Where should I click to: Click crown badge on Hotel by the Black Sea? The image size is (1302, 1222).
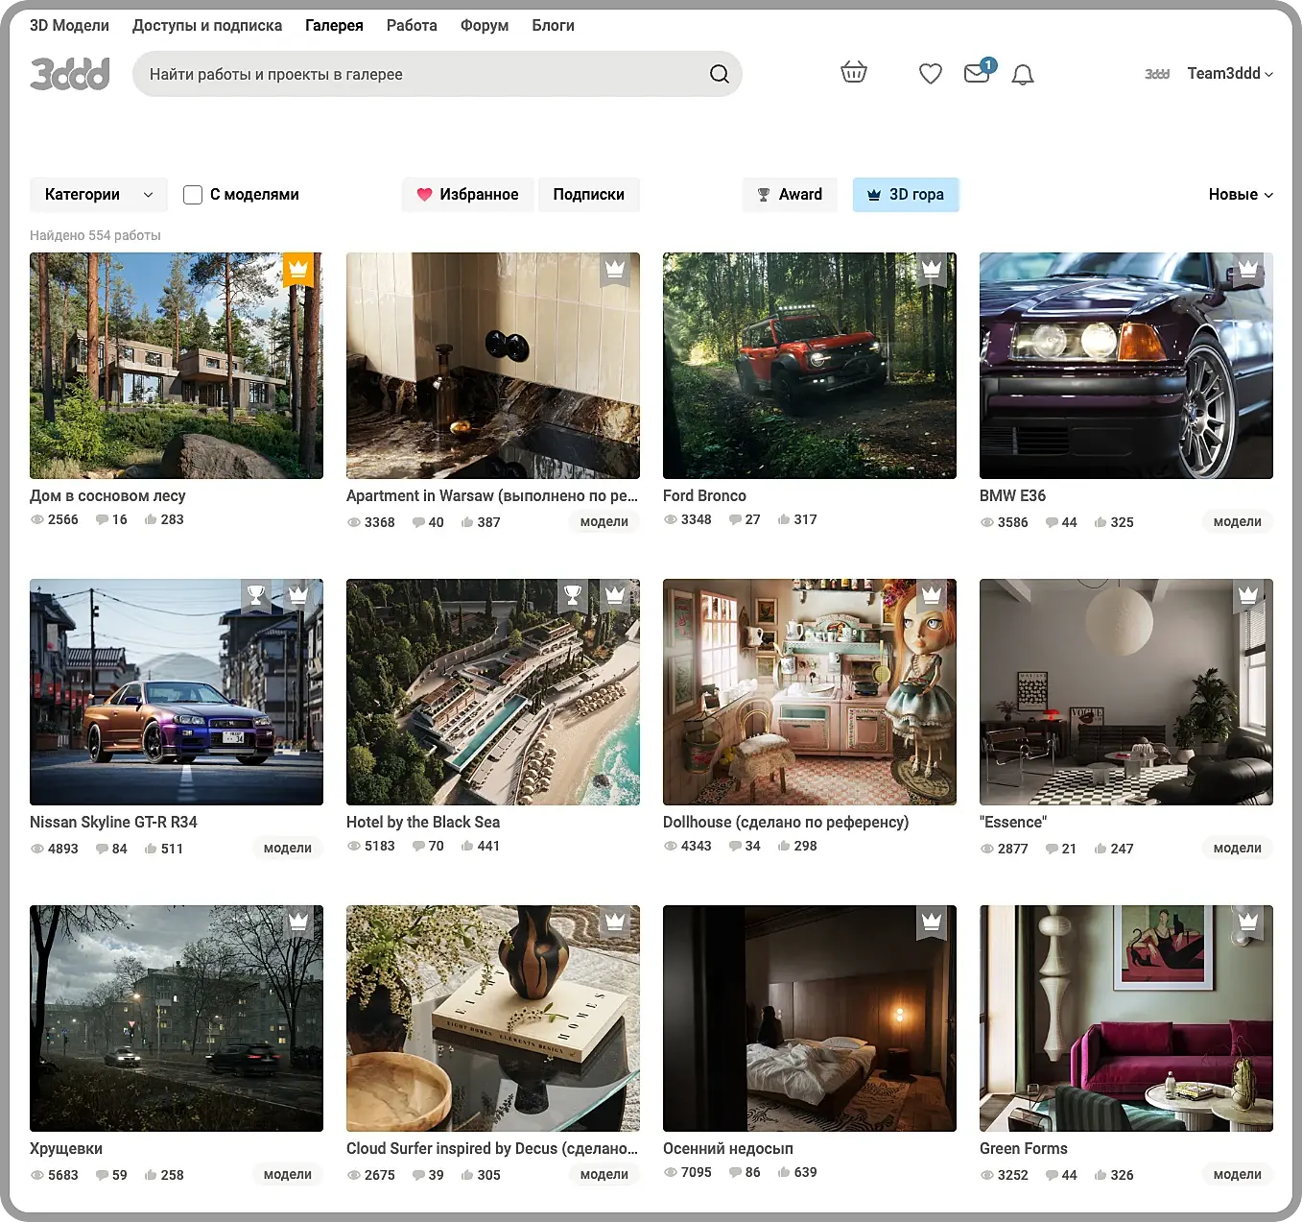(x=615, y=596)
